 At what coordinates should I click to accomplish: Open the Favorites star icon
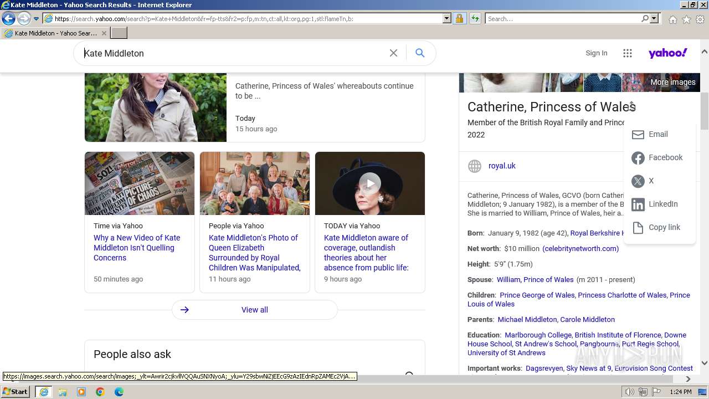pyautogui.click(x=686, y=19)
